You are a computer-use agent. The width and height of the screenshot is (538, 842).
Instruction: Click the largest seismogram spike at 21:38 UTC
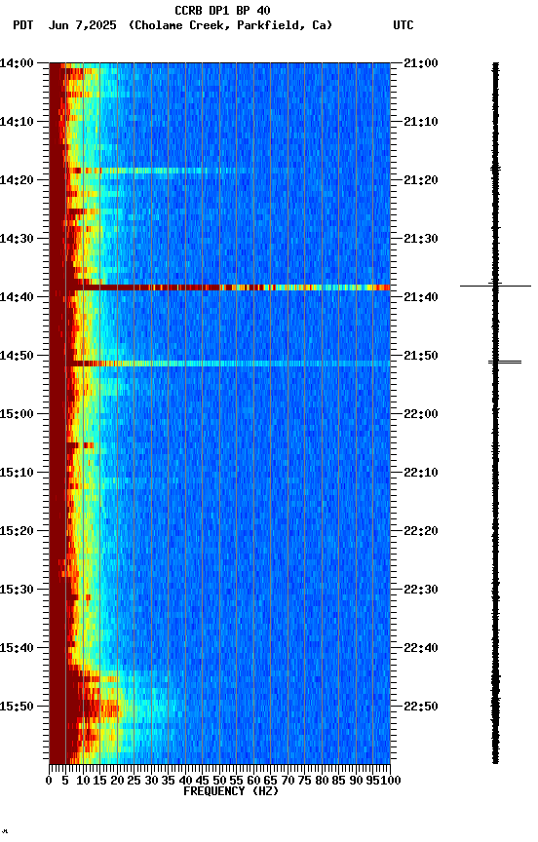pos(495,286)
